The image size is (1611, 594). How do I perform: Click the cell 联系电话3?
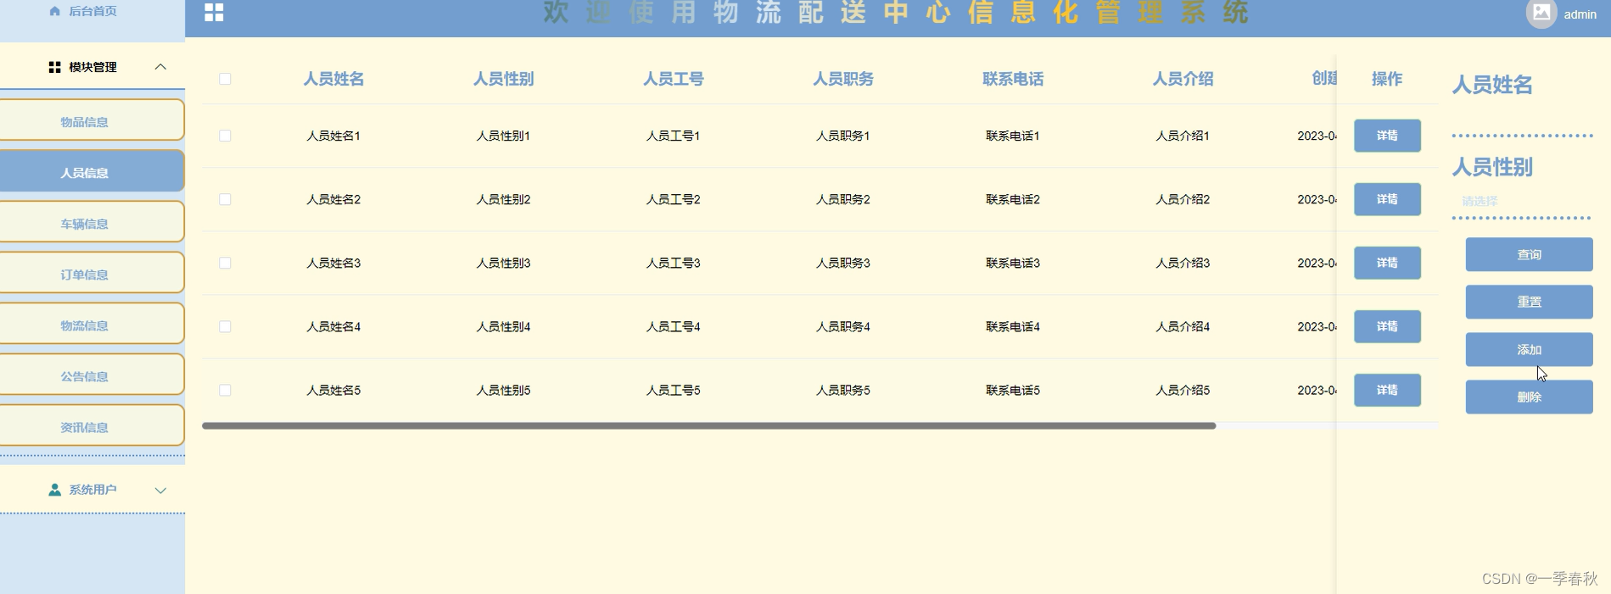pyautogui.click(x=1012, y=263)
